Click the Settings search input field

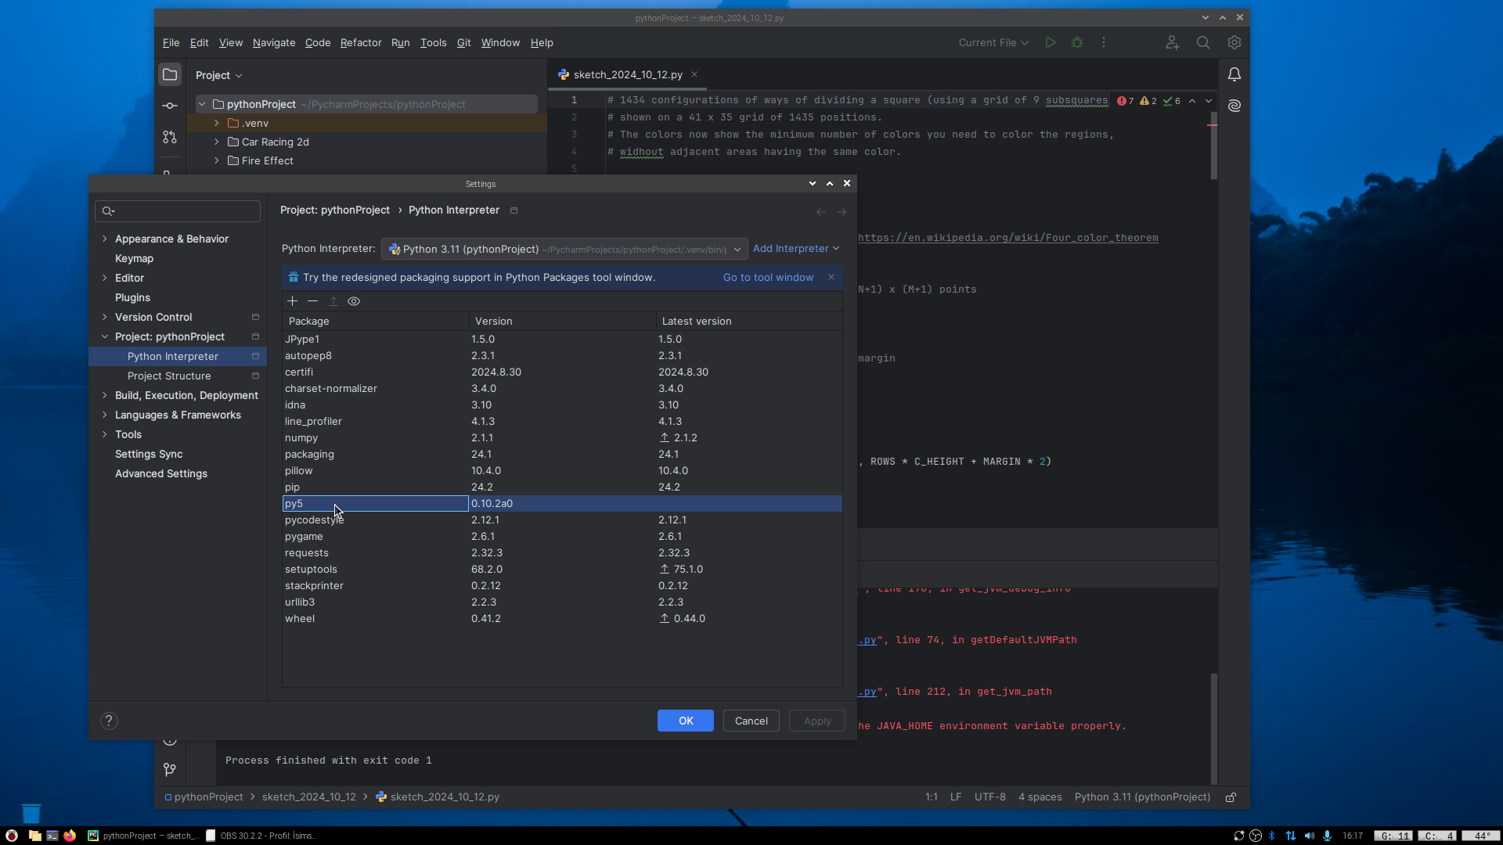click(178, 211)
